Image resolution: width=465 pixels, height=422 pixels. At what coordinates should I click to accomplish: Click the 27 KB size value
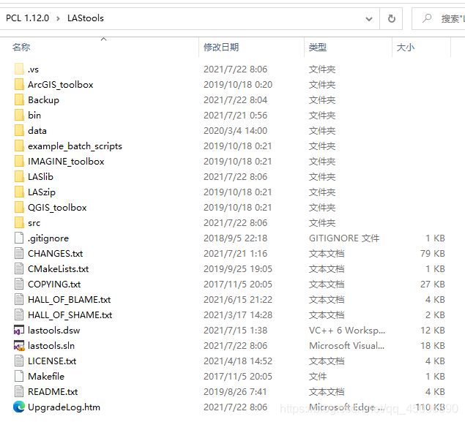[x=432, y=285]
